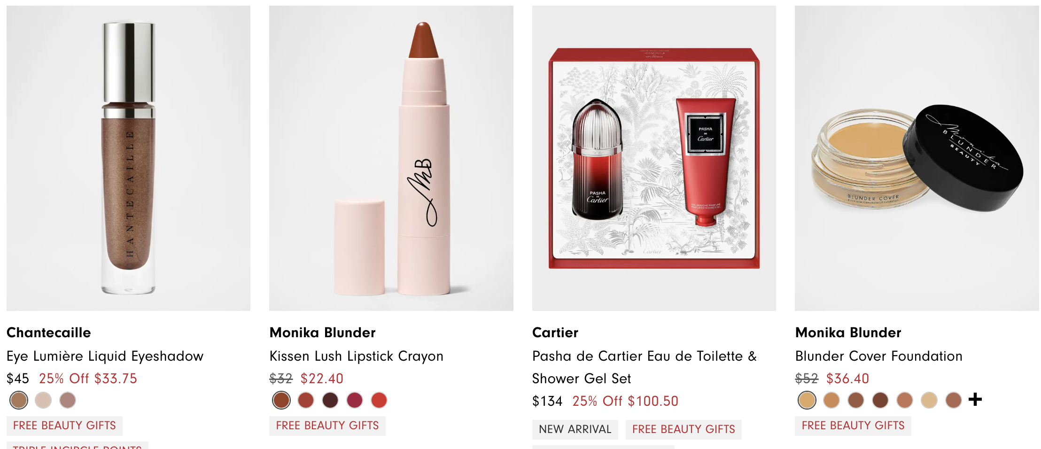Select the bright red Kissen lipstick swatch
Screen dimensions: 1041x449
pyautogui.click(x=379, y=400)
